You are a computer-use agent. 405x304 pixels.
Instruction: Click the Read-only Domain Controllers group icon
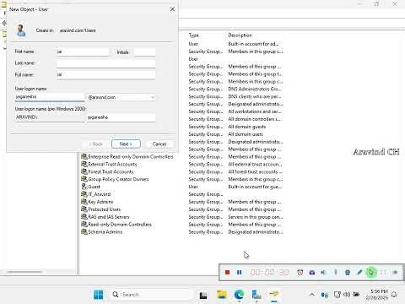pyautogui.click(x=84, y=225)
